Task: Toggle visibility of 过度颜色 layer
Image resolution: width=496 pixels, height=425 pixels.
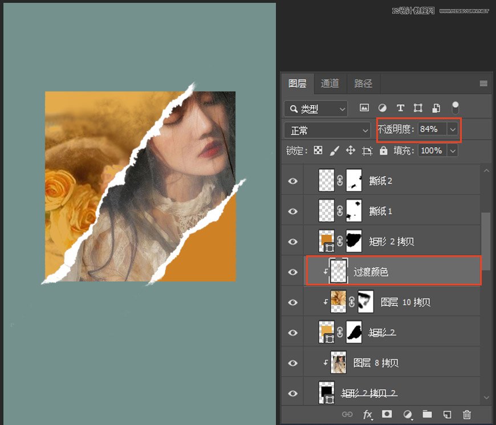Action: point(292,271)
